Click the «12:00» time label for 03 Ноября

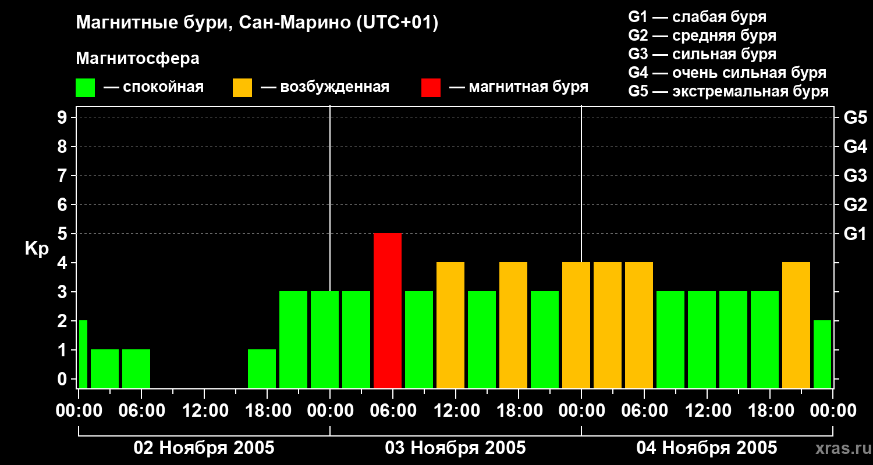tap(456, 411)
